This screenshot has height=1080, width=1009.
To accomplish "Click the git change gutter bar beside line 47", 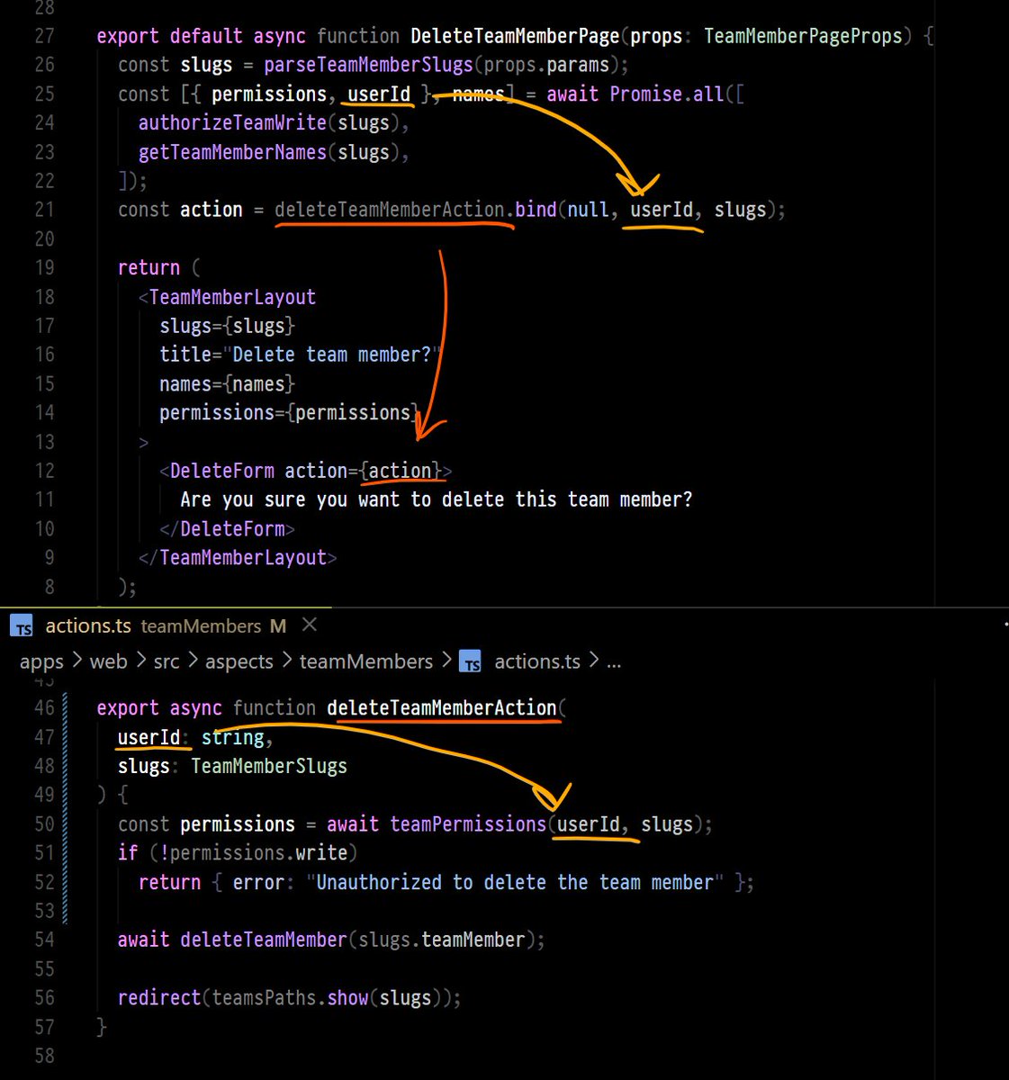I will [65, 737].
